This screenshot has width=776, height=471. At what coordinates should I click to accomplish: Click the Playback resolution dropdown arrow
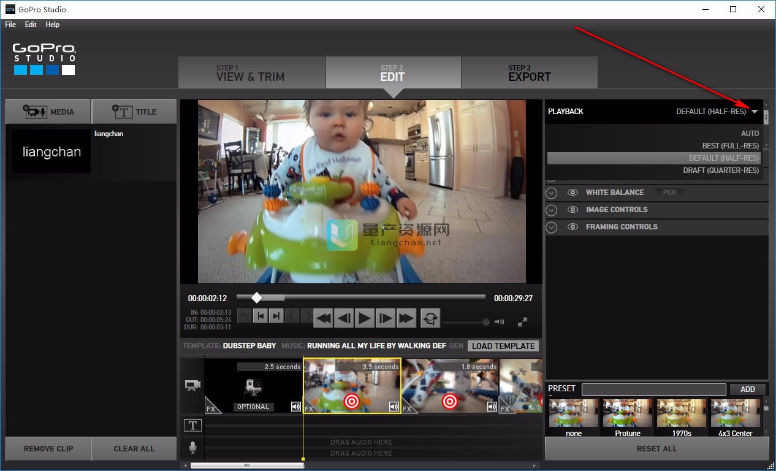coord(755,112)
